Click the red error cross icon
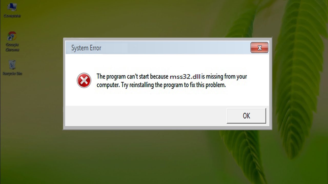Screen dimensions: 328x184 (84, 80)
